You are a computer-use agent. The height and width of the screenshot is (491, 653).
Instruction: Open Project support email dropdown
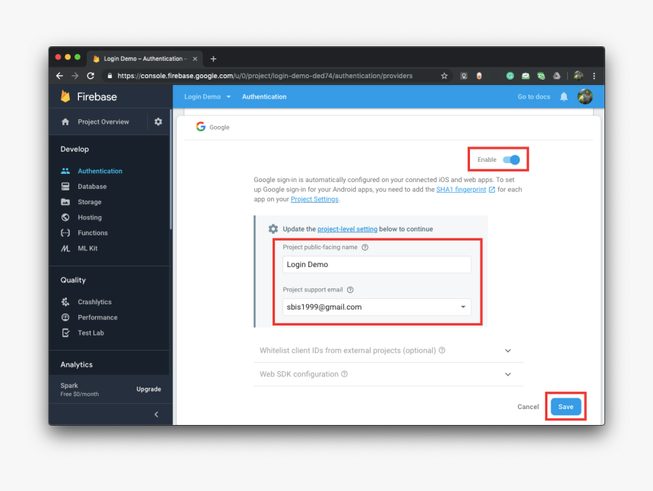(377, 307)
